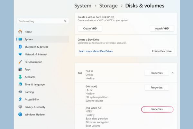Open Gaming settings
Image resolution: width=193 pixels, height=129 pixels.
click(x=42, y=92)
